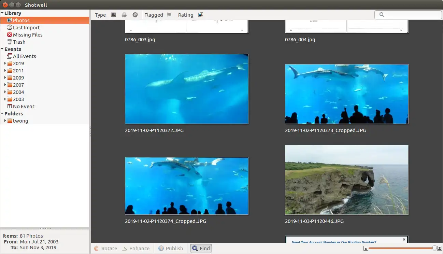Click the large thumbnail size icon

pyautogui.click(x=439, y=249)
